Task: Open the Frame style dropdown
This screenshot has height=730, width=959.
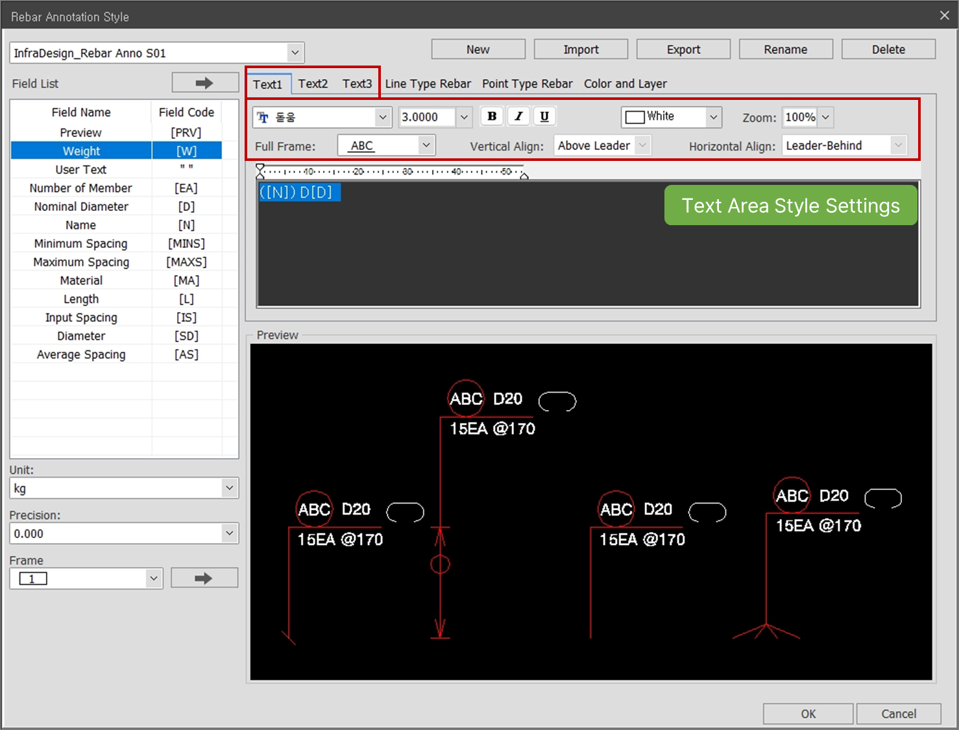Action: click(153, 578)
